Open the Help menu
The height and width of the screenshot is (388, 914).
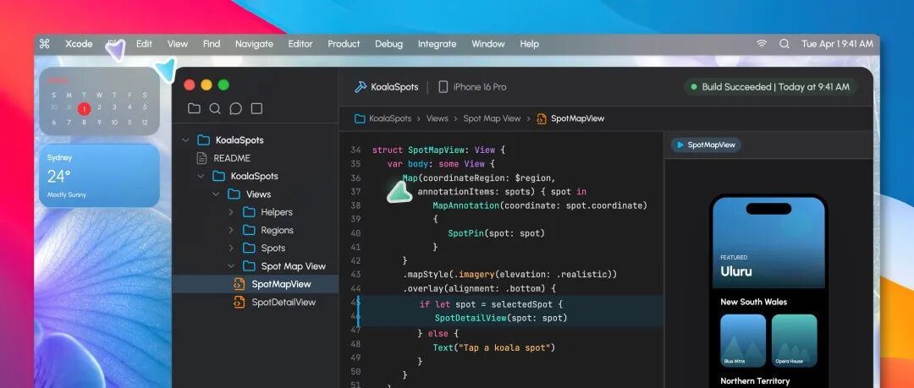pos(529,44)
